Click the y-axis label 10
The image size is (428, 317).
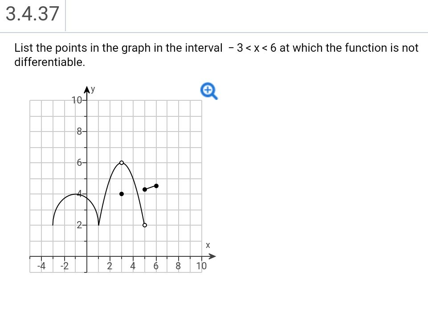(76, 100)
